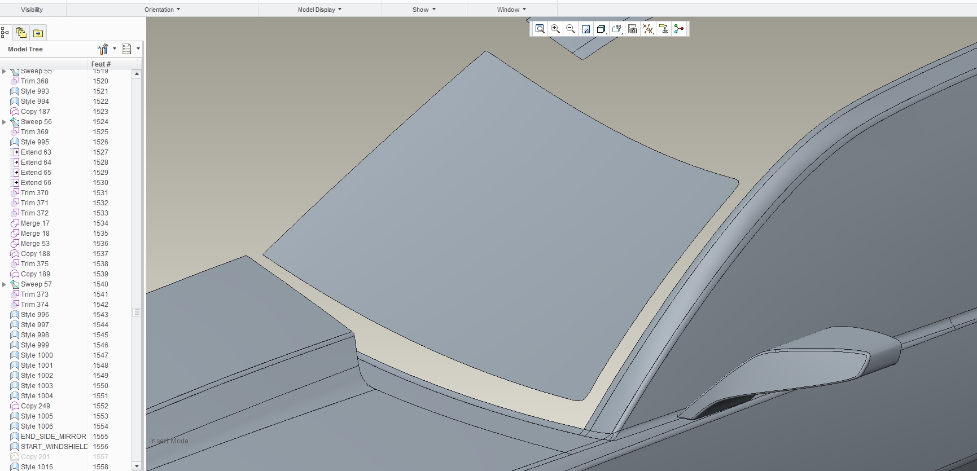The image size is (977, 471).
Task: Select the Copy 188 feature
Action: [36, 254]
